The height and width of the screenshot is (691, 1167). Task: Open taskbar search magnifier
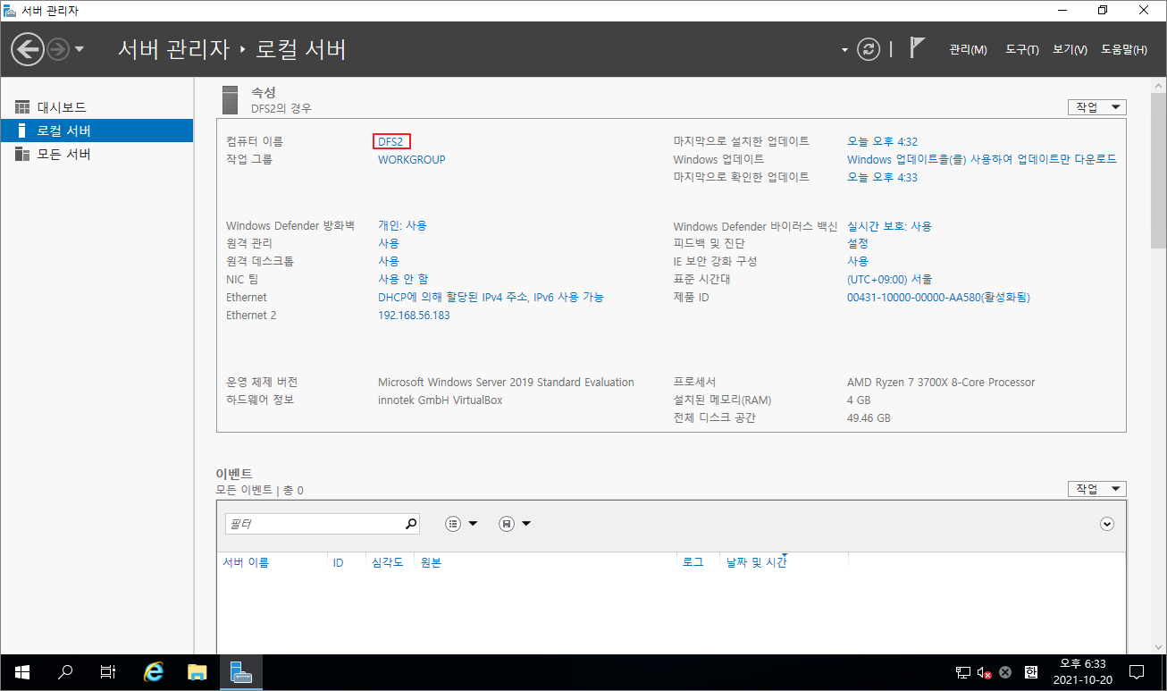click(64, 672)
